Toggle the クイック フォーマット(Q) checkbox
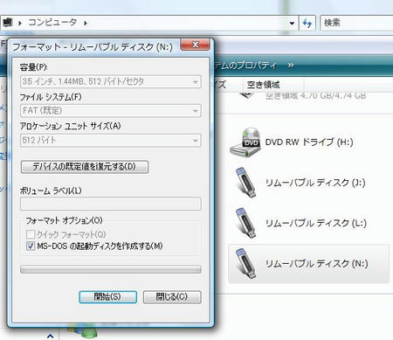The height and width of the screenshot is (340, 393). point(31,234)
